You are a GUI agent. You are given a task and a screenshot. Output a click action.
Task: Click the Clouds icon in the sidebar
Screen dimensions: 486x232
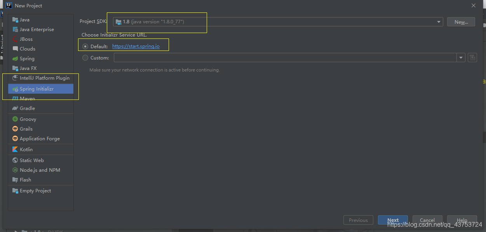[x=15, y=49]
